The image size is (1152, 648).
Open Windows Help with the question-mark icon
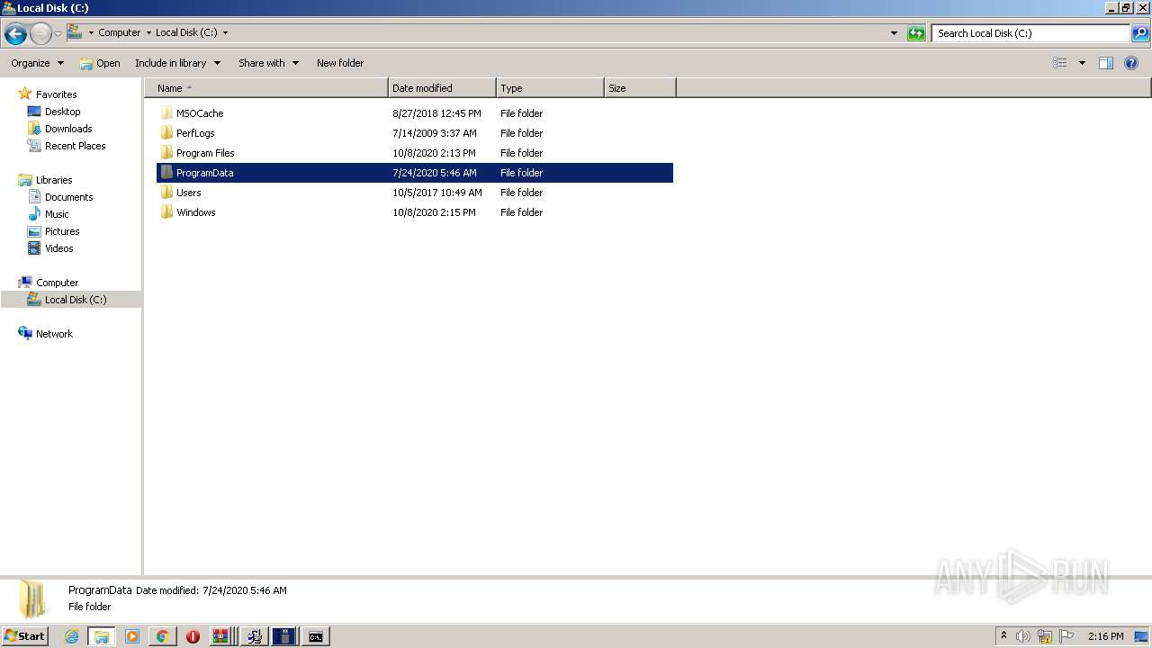(x=1131, y=63)
